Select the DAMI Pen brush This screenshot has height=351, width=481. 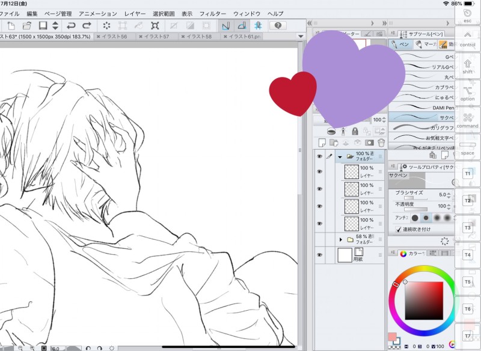pos(422,108)
